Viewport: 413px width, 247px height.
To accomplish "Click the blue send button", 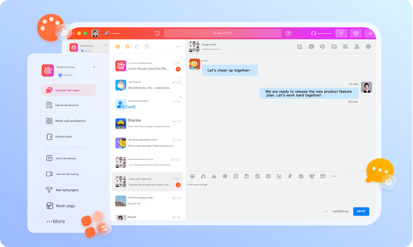I will coord(361,211).
